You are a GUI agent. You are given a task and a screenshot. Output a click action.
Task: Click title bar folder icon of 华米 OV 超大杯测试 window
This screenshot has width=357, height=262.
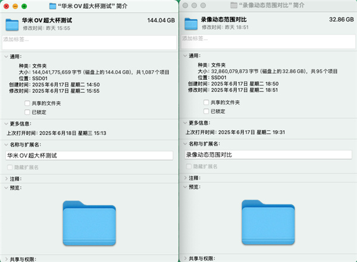52,6
